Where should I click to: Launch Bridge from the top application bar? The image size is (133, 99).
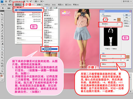[6, 1]
